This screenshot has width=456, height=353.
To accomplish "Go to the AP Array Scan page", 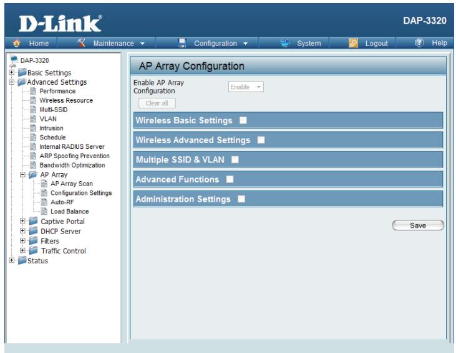I will click(x=72, y=184).
